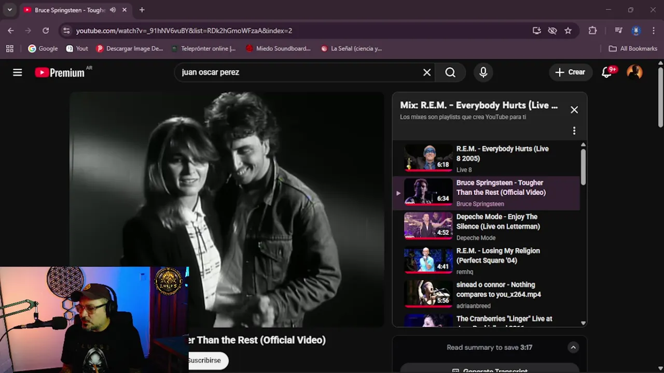Open the Yout bookmark
Screen dimensions: 664x373
click(77, 48)
